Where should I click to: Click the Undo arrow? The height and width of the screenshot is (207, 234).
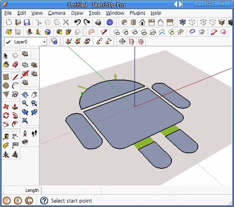pos(78,22)
